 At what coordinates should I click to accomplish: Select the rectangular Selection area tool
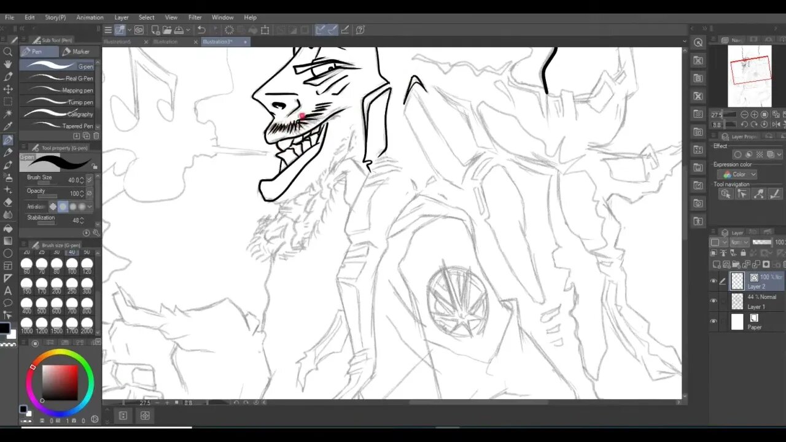point(8,102)
